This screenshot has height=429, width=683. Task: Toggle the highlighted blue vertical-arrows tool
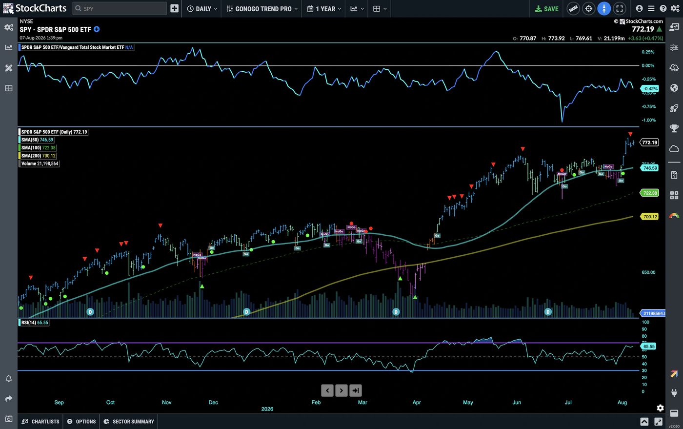point(604,9)
